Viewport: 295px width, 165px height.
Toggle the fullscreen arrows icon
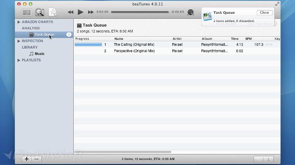pyautogui.click(x=277, y=4)
